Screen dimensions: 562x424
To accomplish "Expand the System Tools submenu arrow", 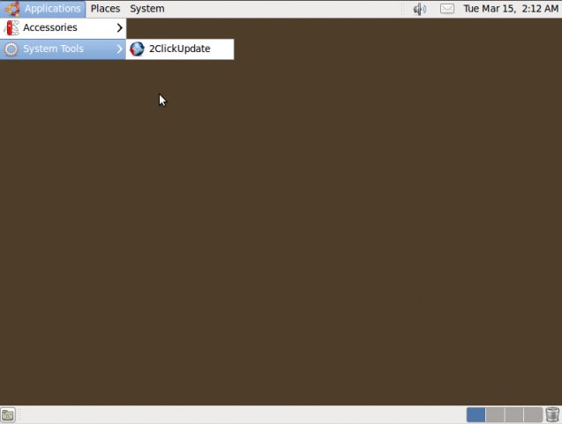I will 119,49.
